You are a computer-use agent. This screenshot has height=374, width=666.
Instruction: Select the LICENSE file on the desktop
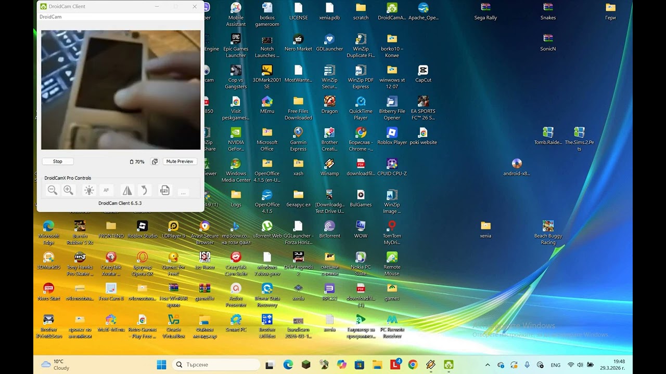(298, 11)
